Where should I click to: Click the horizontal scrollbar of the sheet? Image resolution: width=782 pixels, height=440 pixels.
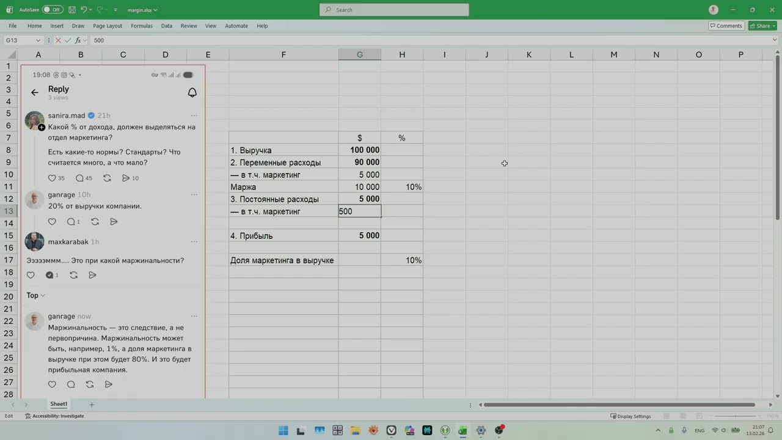[619, 405]
